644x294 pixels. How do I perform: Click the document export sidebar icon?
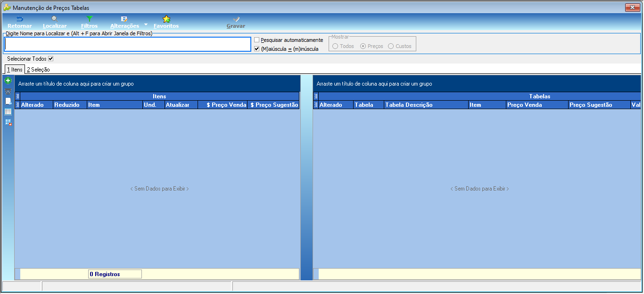(8, 102)
